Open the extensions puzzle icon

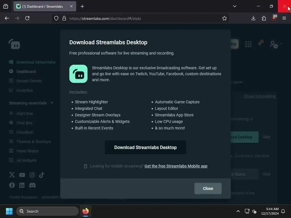(x=264, y=18)
